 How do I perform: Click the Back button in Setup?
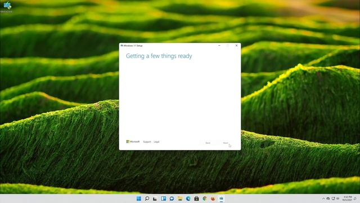[208, 143]
